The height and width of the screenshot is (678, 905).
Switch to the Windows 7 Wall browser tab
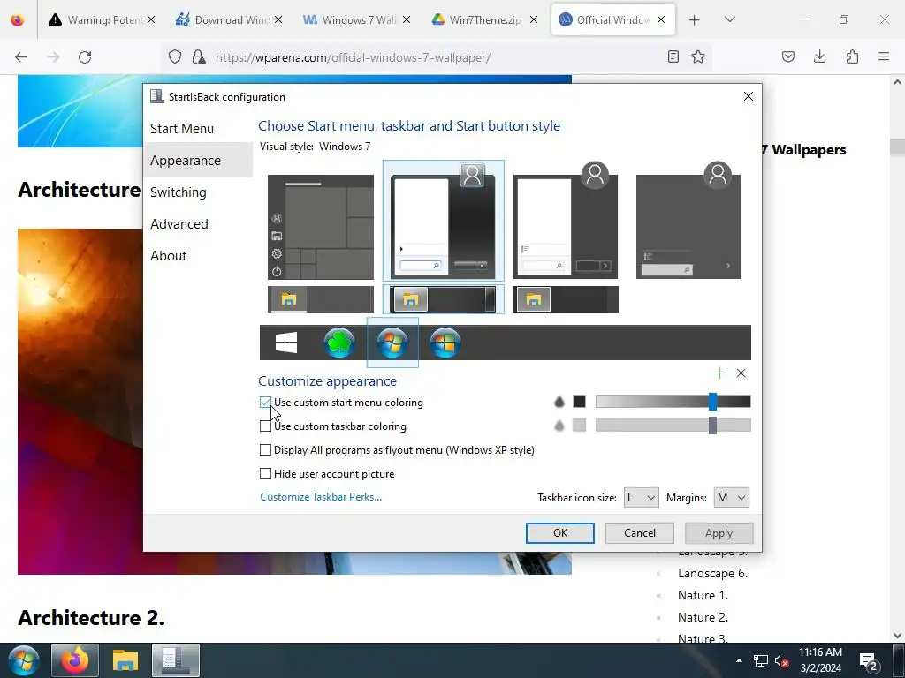click(x=357, y=19)
